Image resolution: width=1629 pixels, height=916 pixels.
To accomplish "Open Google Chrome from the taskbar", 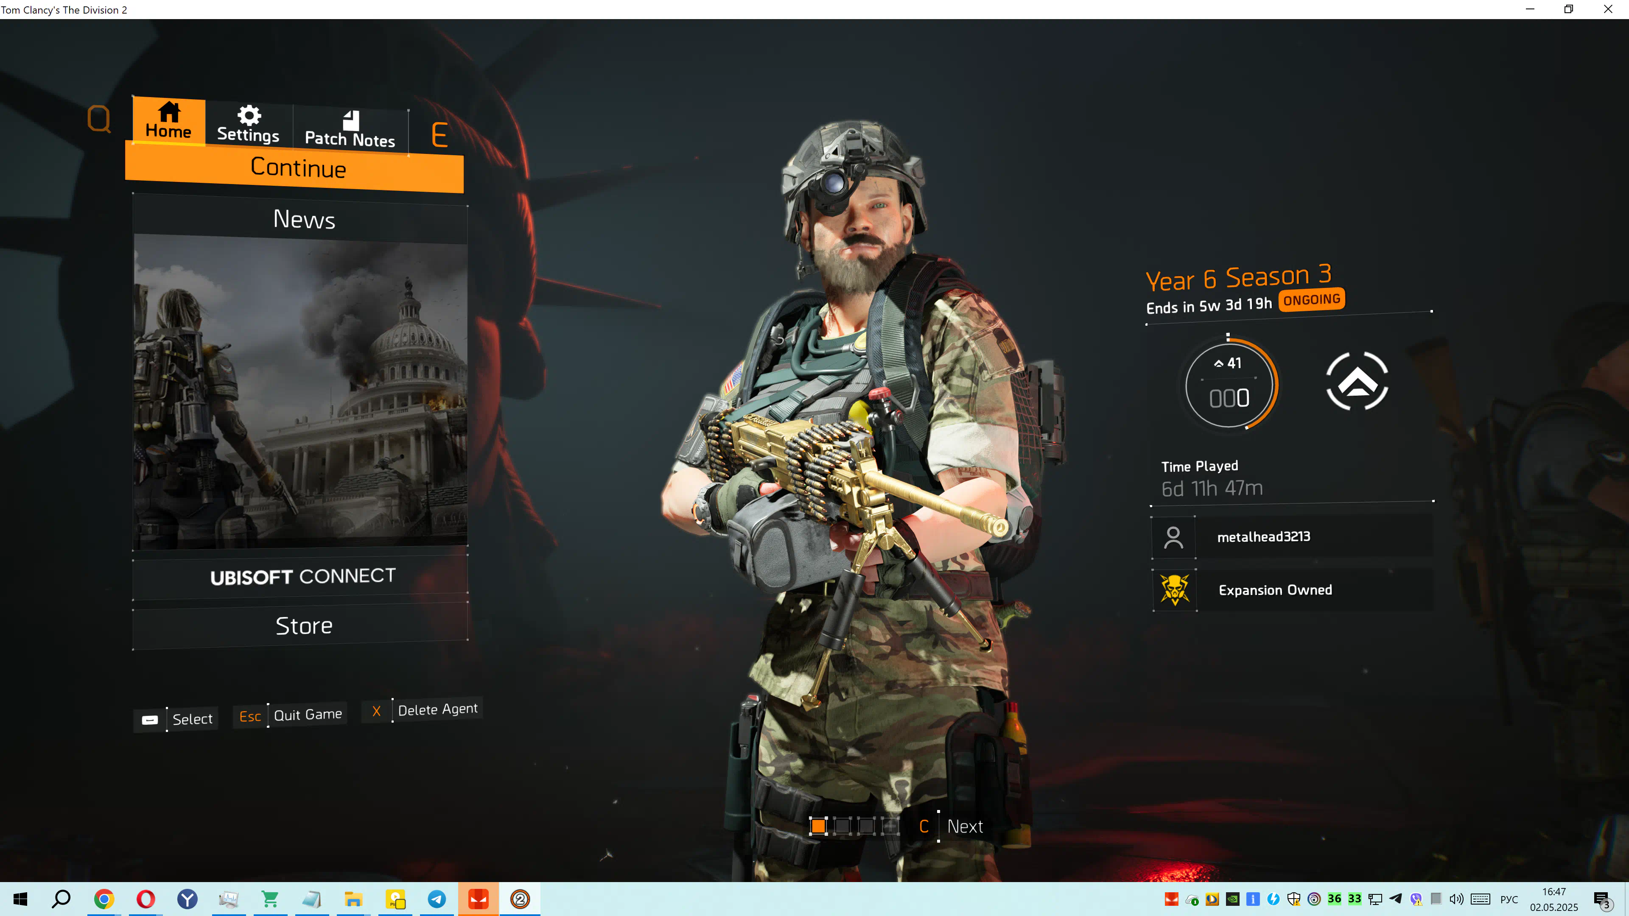I will [x=104, y=899].
